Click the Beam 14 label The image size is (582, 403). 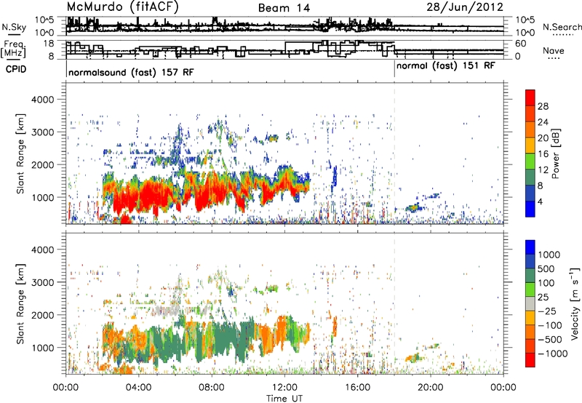pyautogui.click(x=284, y=8)
